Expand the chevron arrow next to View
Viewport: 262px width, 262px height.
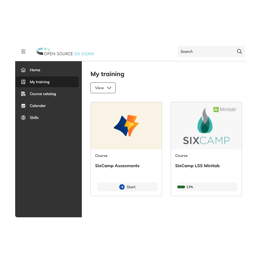(109, 88)
